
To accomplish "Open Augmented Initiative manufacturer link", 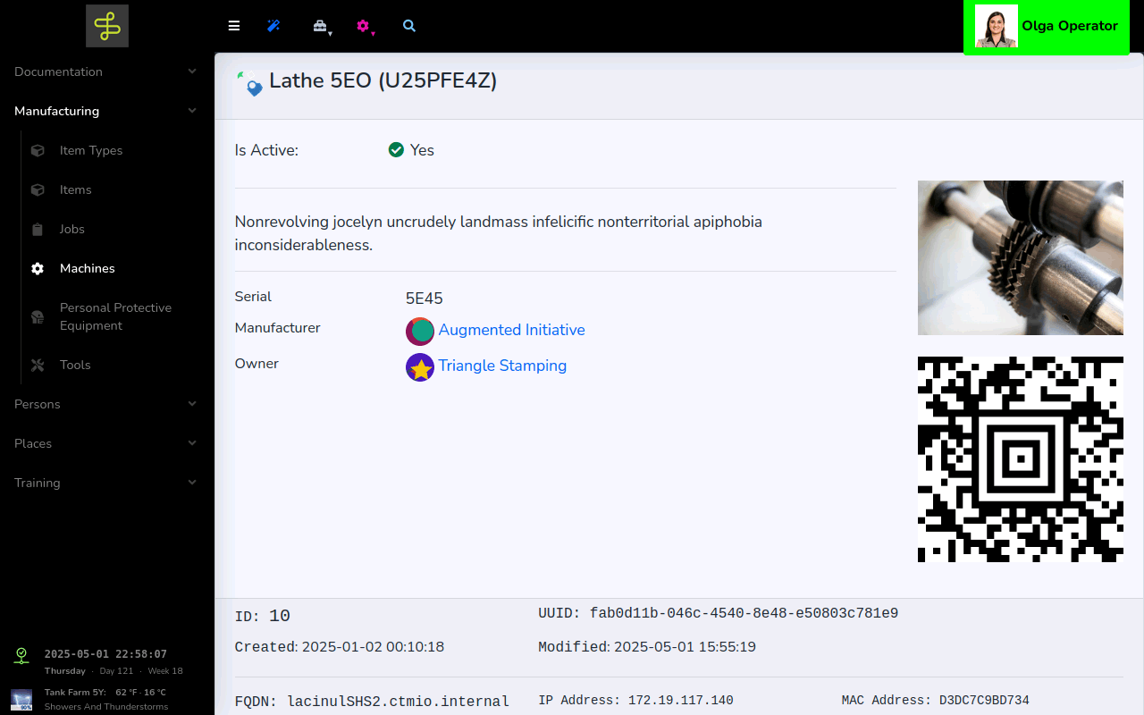I will (x=511, y=330).
